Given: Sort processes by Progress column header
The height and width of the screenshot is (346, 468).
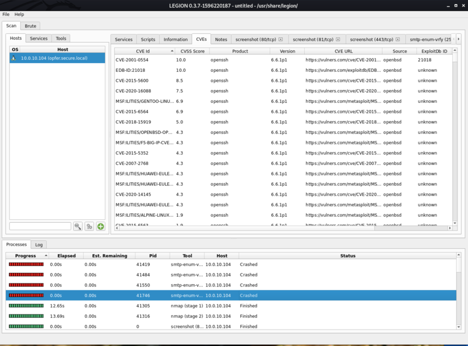Looking at the screenshot, I should tap(26, 255).
